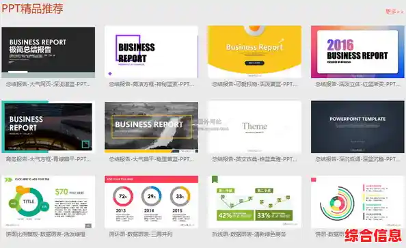
Task: Click the caption 圆环图-数据图表-三图并列
Action: click(141, 234)
